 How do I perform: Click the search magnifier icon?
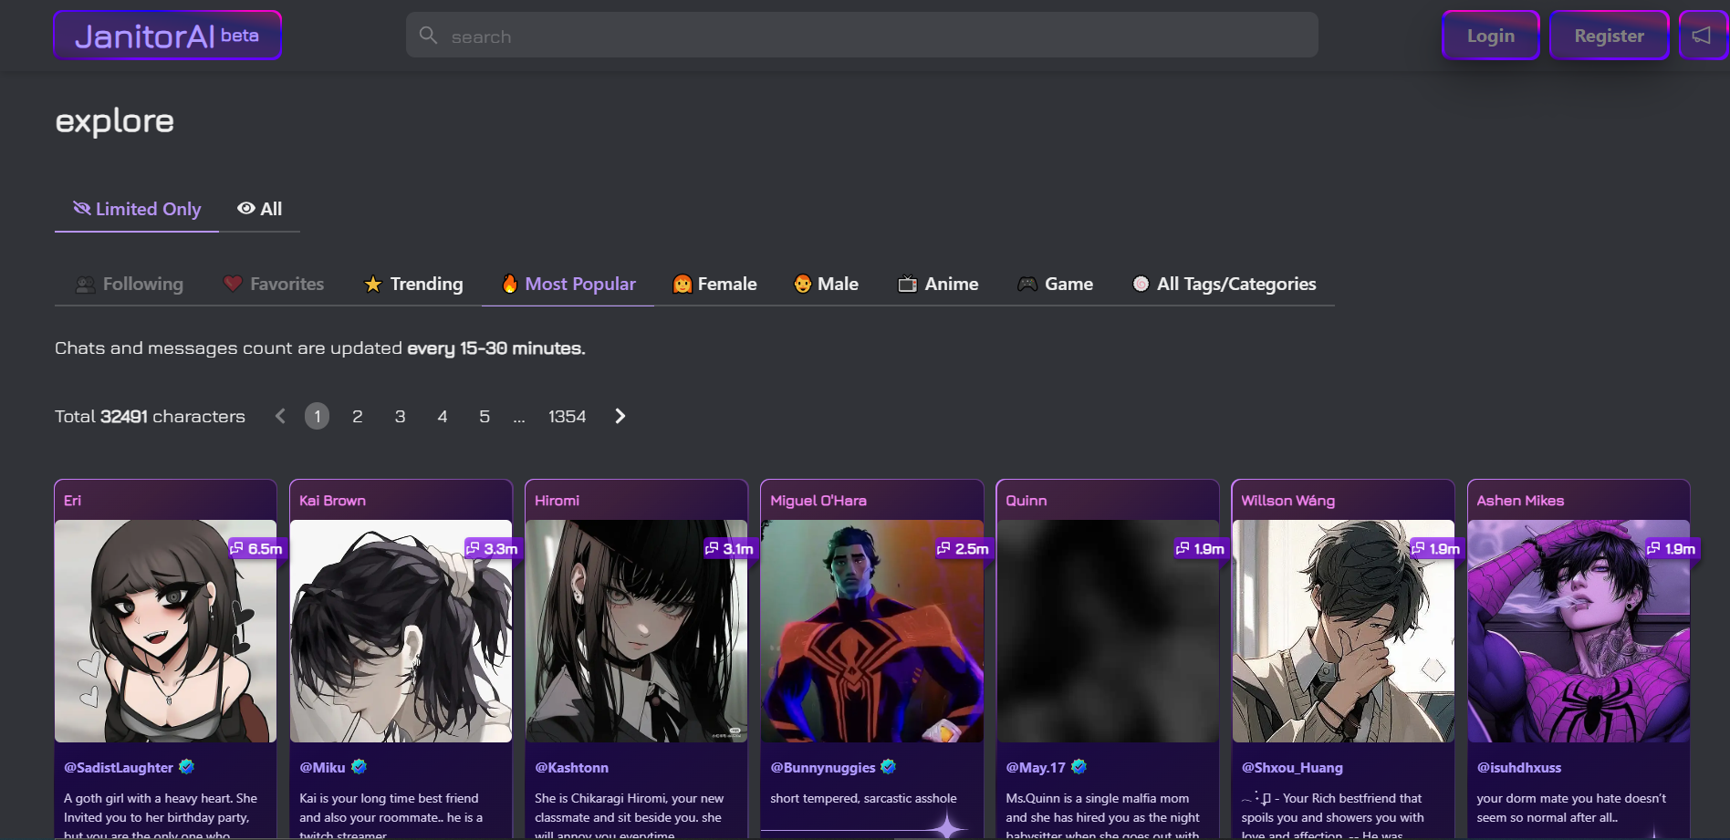(x=428, y=36)
